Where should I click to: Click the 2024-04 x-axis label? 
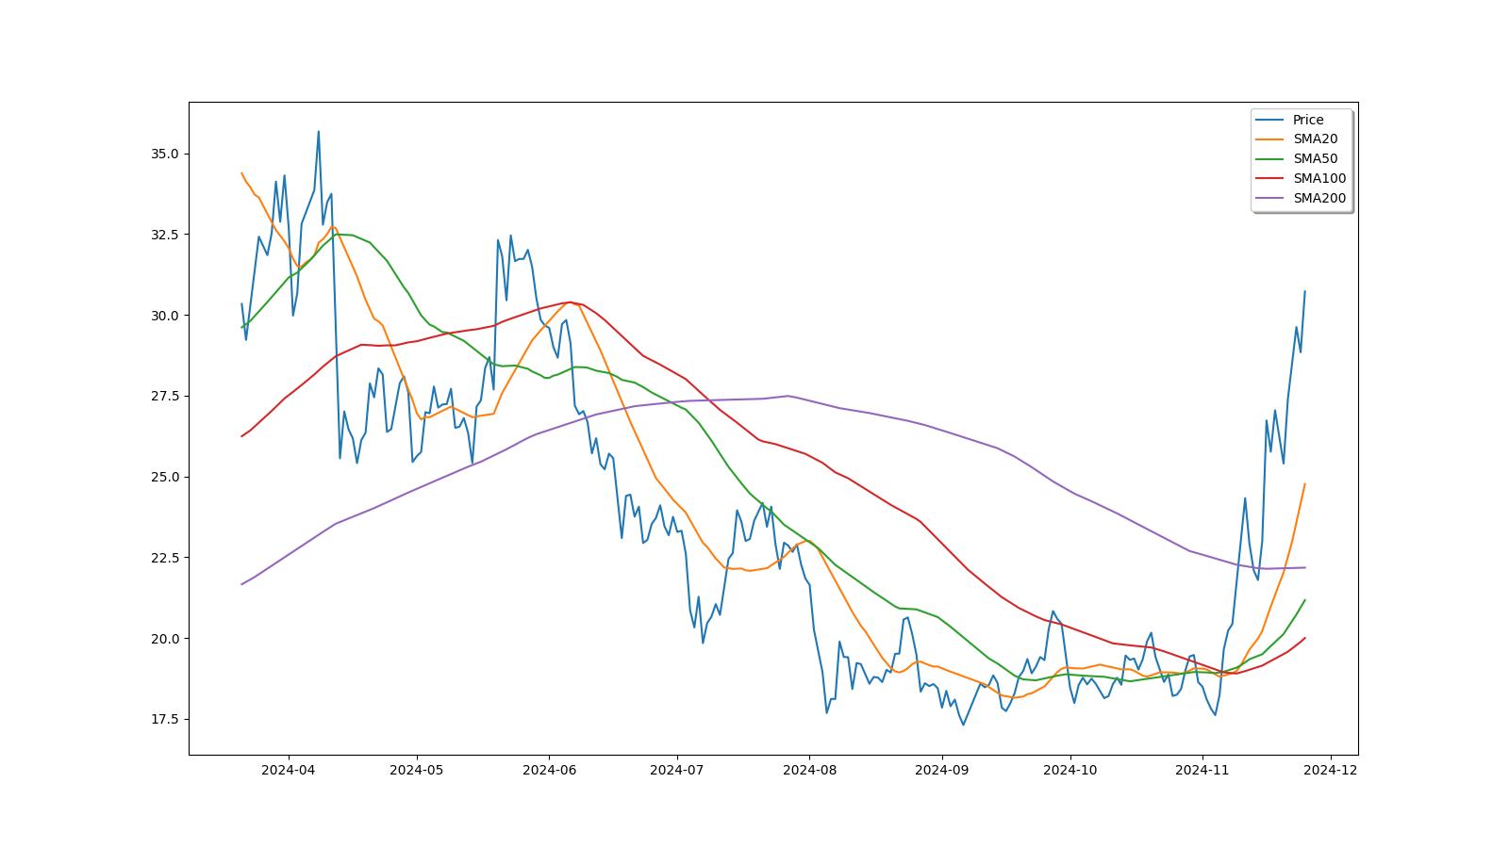point(289,770)
